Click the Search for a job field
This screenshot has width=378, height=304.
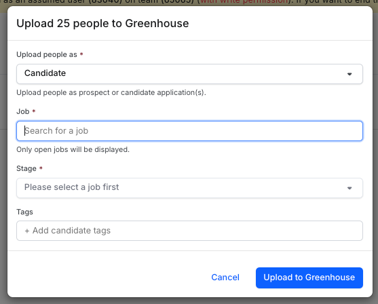(x=189, y=131)
